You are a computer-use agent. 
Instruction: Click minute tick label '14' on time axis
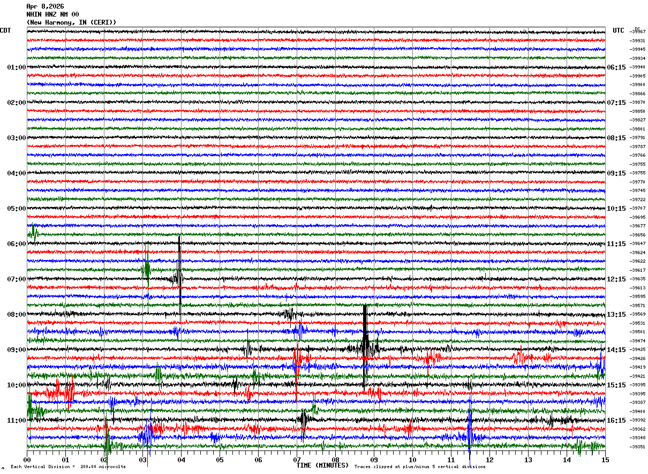[567, 460]
